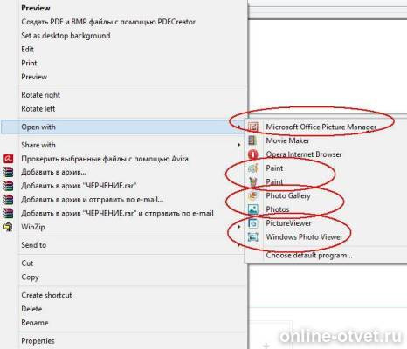Image resolution: width=407 pixels, height=349 pixels.
Task: Expand the Open with submenu arrow
Action: [x=238, y=127]
